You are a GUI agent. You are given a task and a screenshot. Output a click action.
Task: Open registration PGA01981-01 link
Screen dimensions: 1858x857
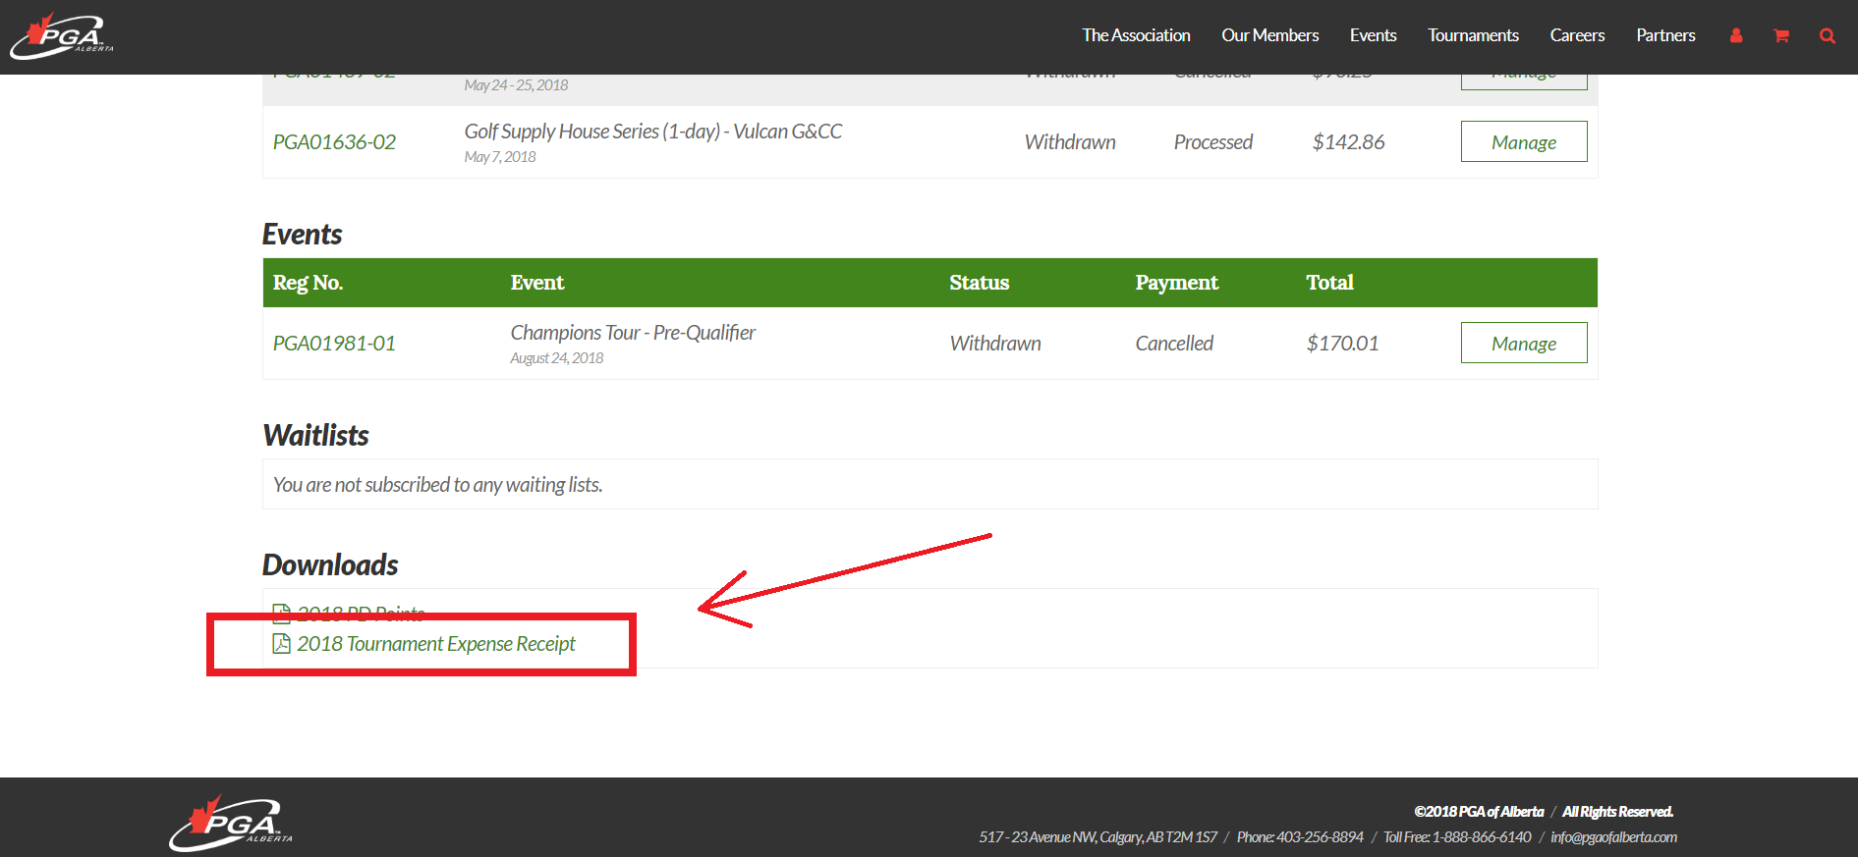click(334, 344)
